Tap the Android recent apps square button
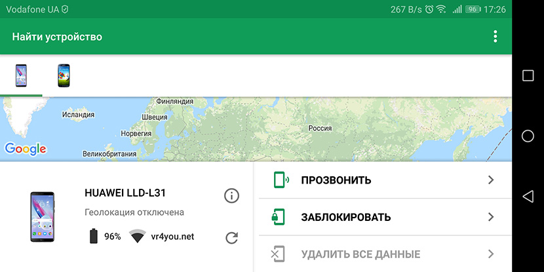Image resolution: width=544 pixels, height=272 pixels. point(528,75)
